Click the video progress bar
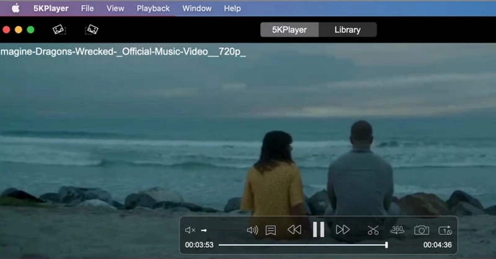This screenshot has width=496, height=259. [303, 245]
